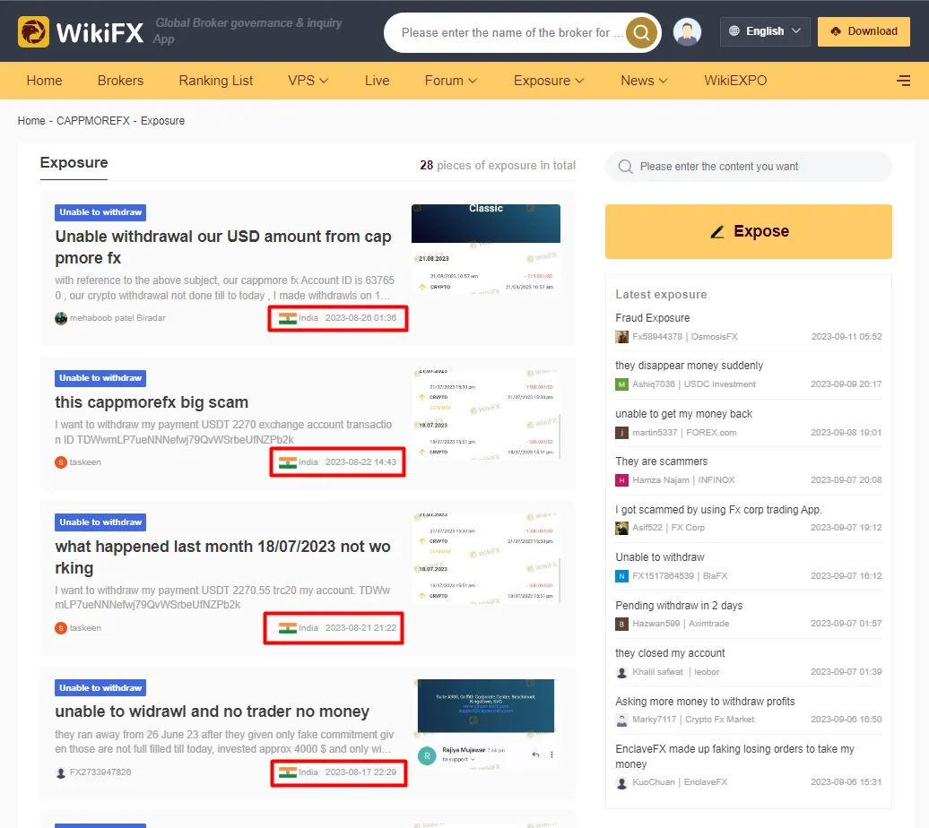This screenshot has height=828, width=929.
Task: Click the FX2733947826 user avatar
Action: click(x=61, y=773)
